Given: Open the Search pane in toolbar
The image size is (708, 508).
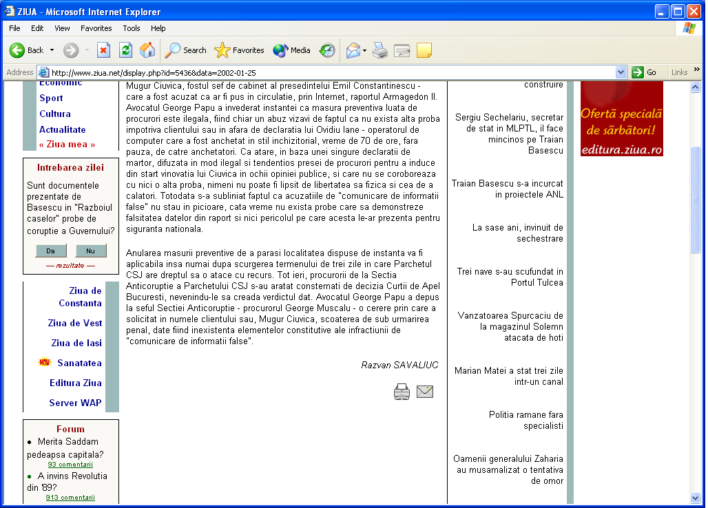Looking at the screenshot, I should coord(185,50).
